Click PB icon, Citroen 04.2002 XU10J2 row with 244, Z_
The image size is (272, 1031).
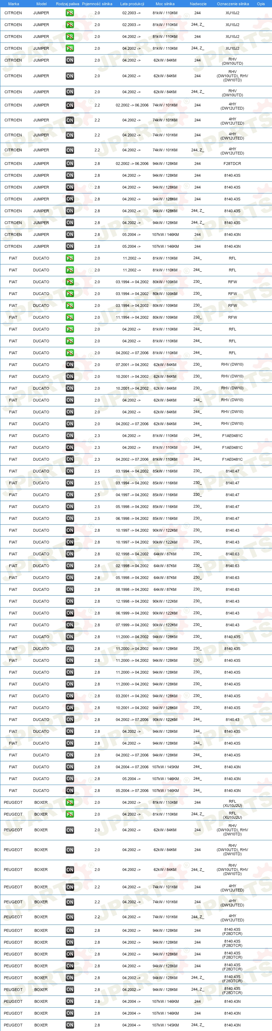(x=70, y=48)
